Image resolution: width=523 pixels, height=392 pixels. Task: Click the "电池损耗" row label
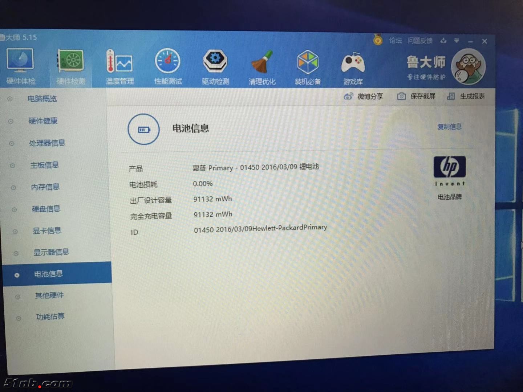pyautogui.click(x=143, y=185)
